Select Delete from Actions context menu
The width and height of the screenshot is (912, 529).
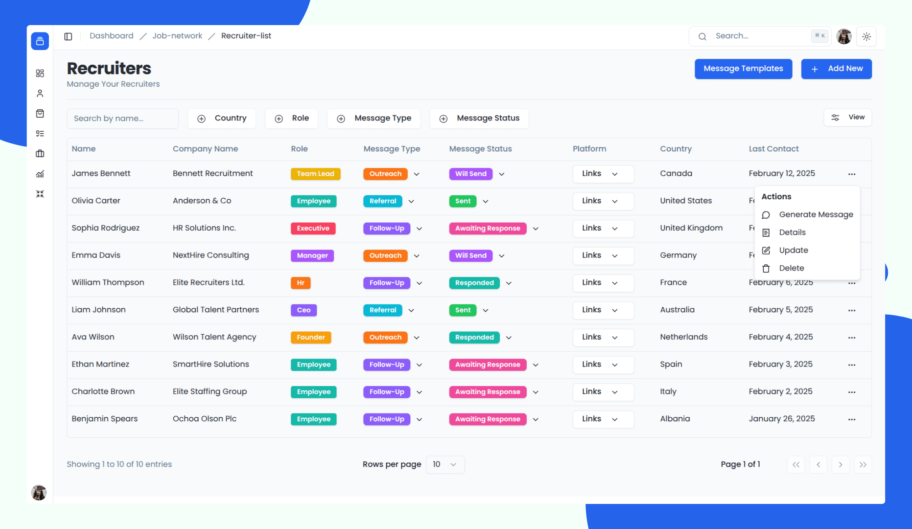click(x=792, y=268)
